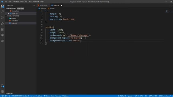The height and width of the screenshot is (97, 173).
Task: Click the activity bar icon below GitHub
Action: pos(2,41)
